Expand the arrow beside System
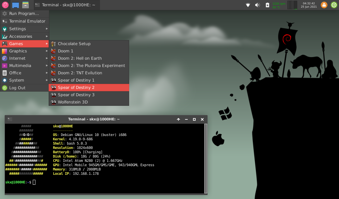339x199 pixels. 47,80
